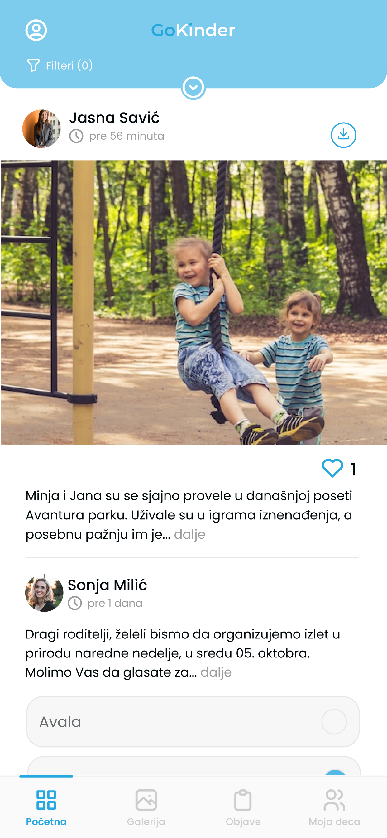Download Jasna Savić's post photo
The image size is (387, 838).
click(343, 135)
